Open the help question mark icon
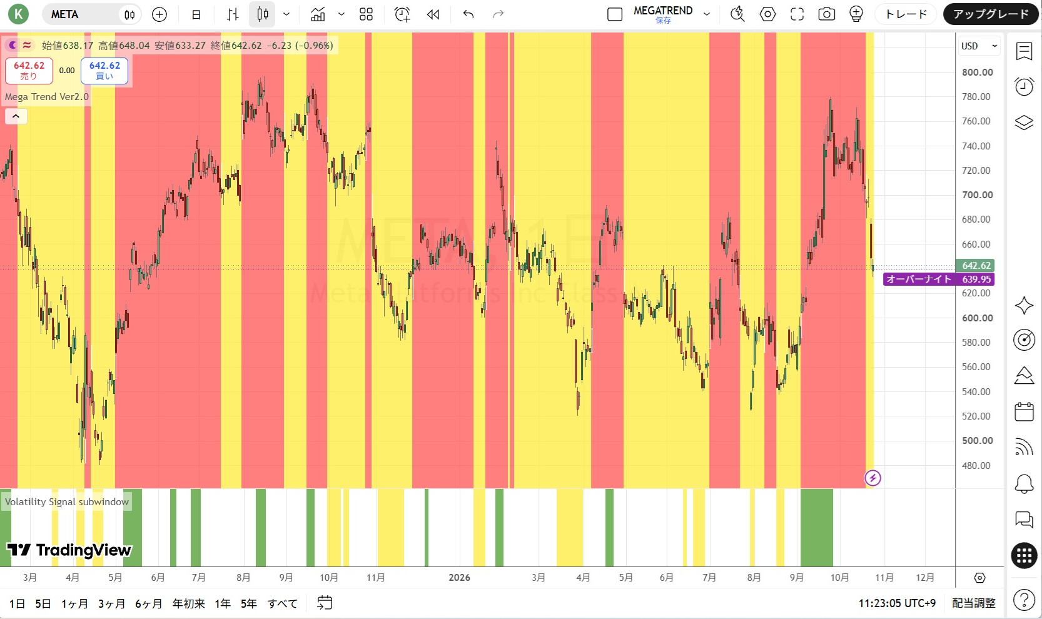The height and width of the screenshot is (619, 1042). (1024, 600)
